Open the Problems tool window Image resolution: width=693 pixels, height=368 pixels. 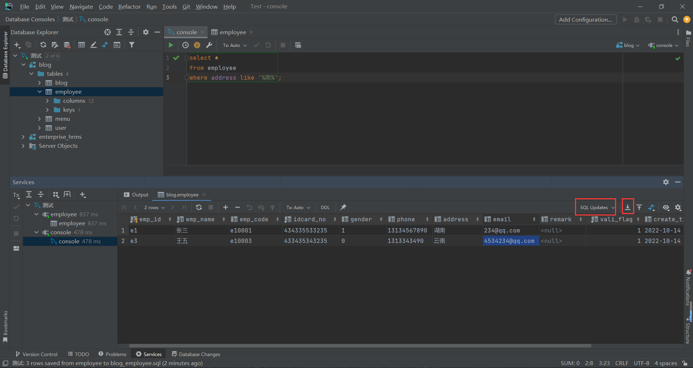point(112,354)
